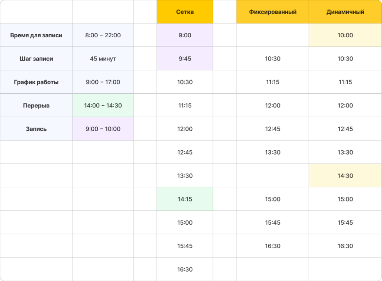The width and height of the screenshot is (382, 281).
Task: Select the green 14:00 – 14:30 break cell
Action: (x=103, y=106)
